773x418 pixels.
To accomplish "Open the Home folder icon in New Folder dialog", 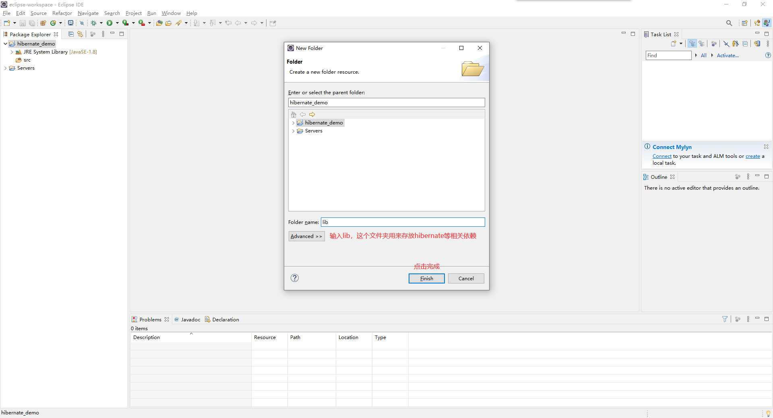I will 294,115.
